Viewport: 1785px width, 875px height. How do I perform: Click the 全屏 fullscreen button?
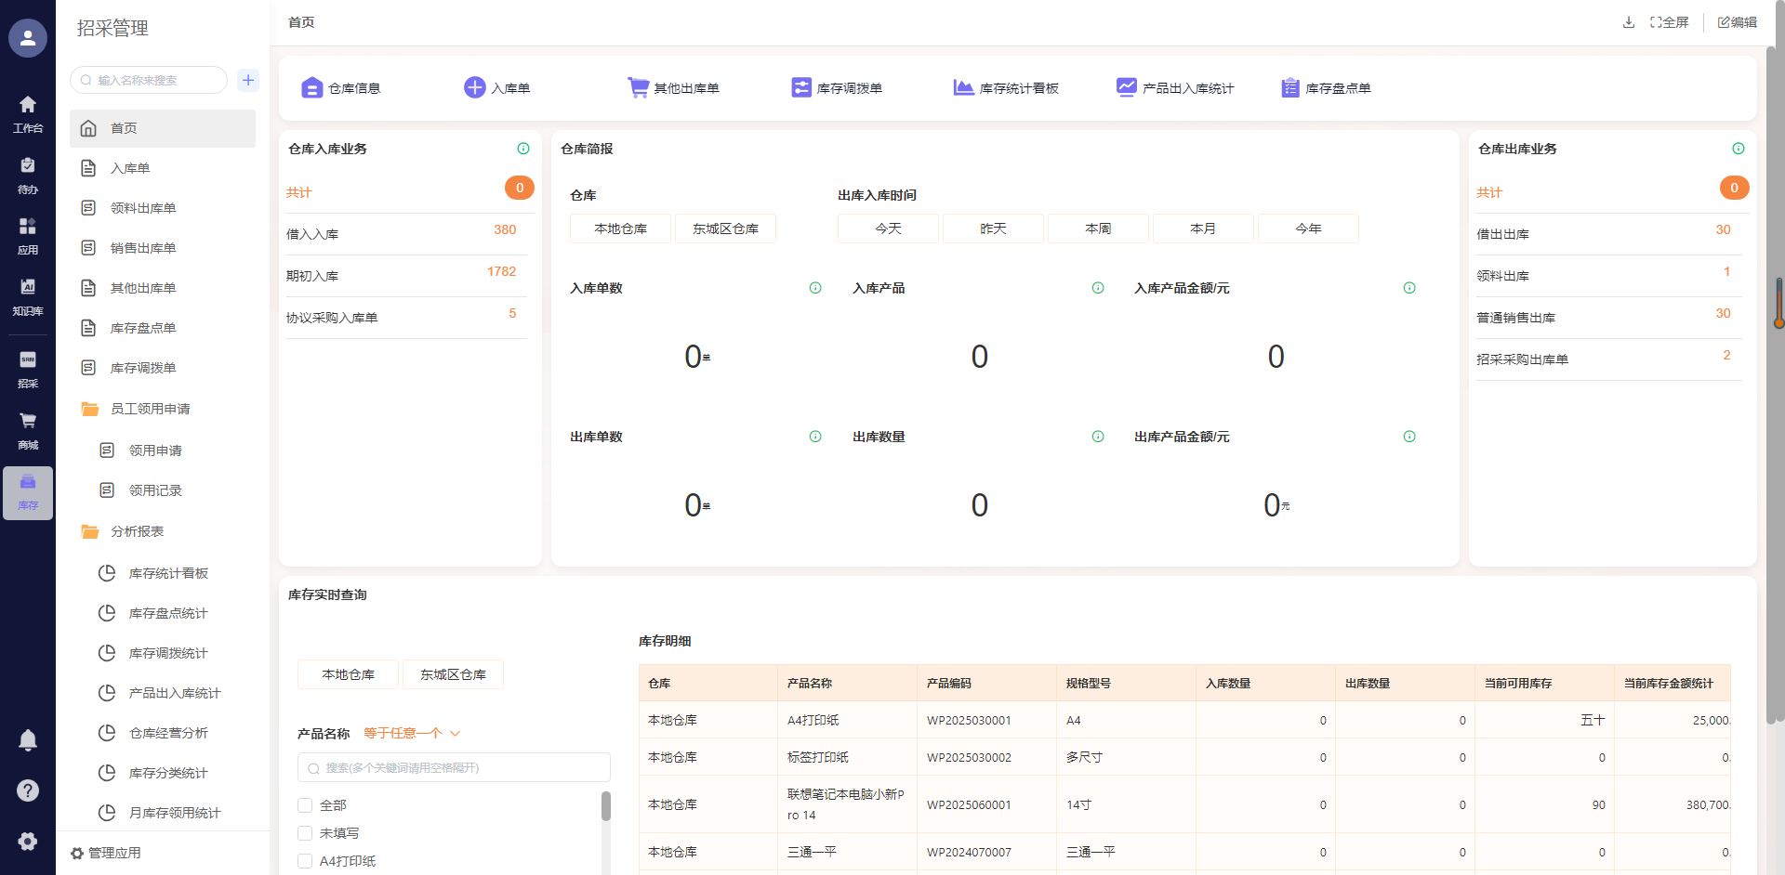click(x=1670, y=22)
